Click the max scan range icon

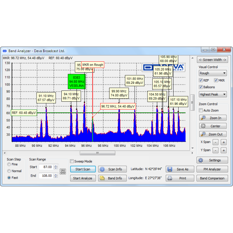pos(63,172)
